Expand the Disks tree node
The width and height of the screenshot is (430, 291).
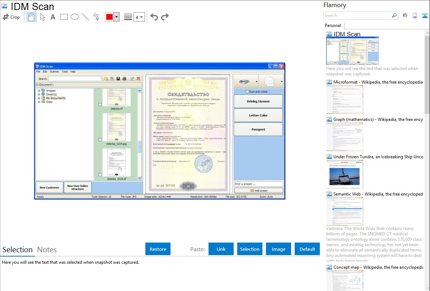39,102
